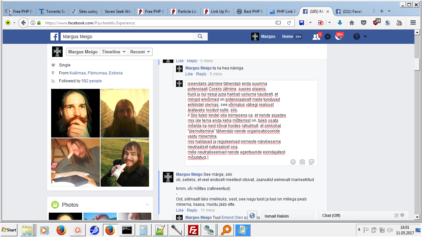This screenshot has height=237, width=422.
Task: Open the bearded man hand-on-chin photo thumbnail
Action: (x=75, y=113)
